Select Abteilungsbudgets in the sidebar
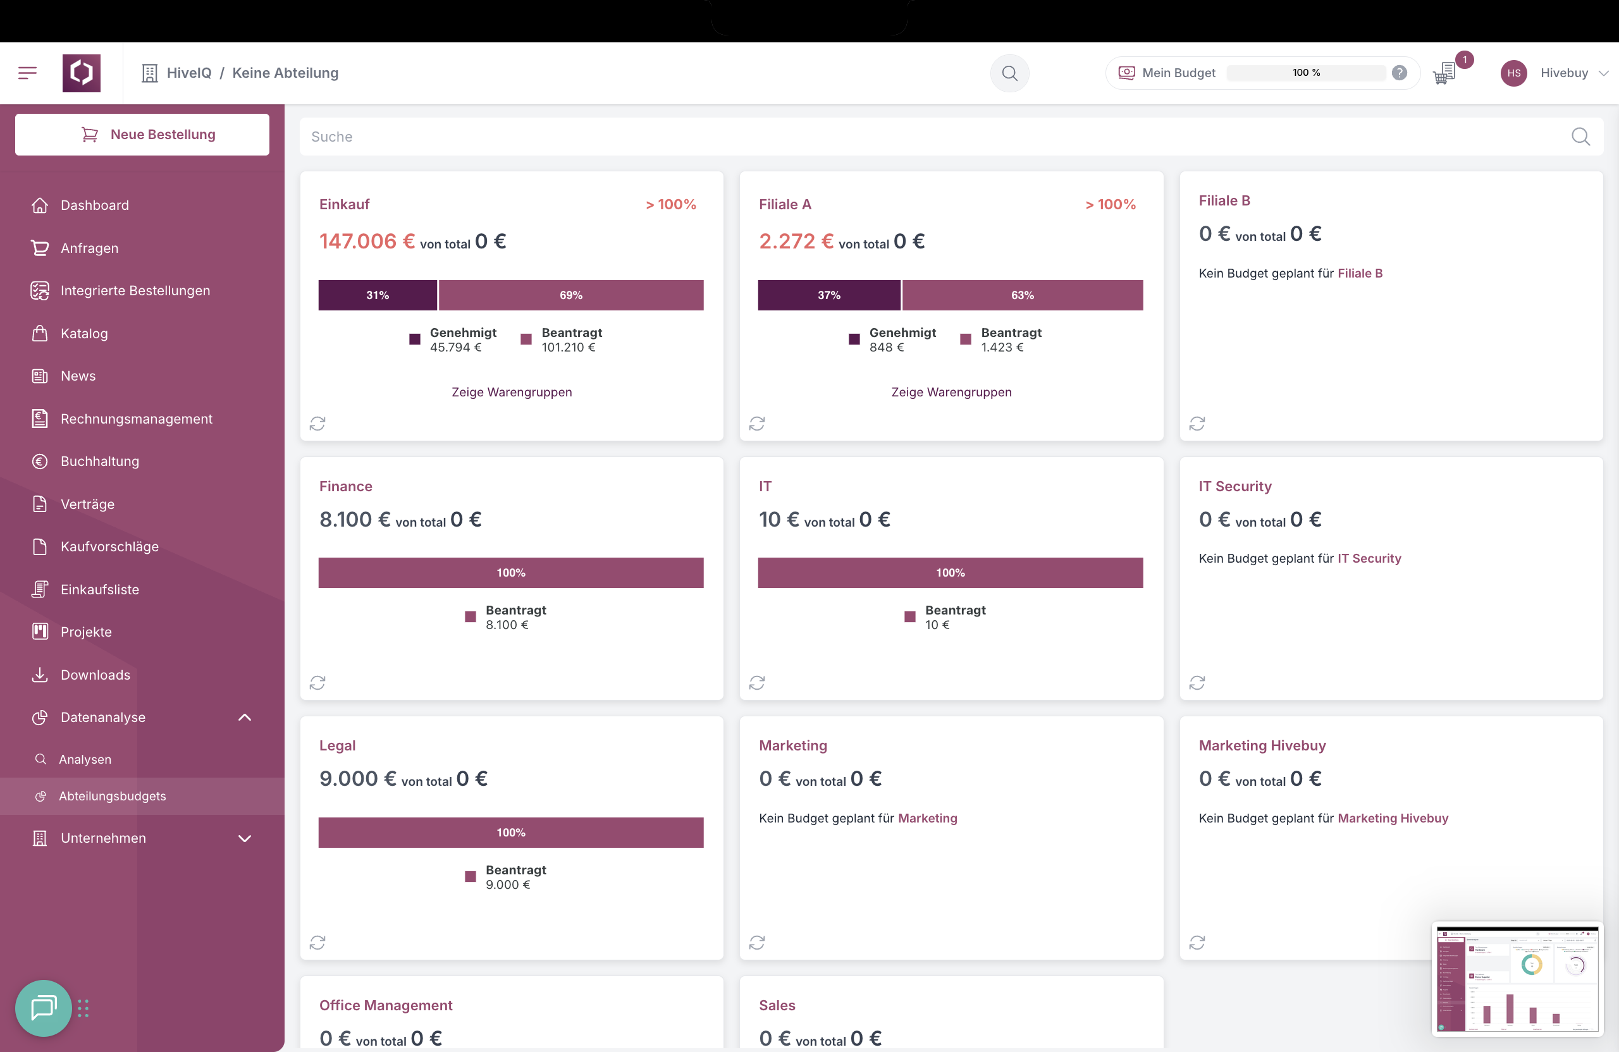This screenshot has height=1052, width=1619. 112,795
